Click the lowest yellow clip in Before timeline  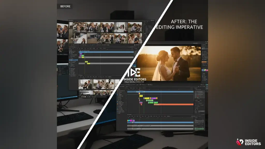pos(89,64)
